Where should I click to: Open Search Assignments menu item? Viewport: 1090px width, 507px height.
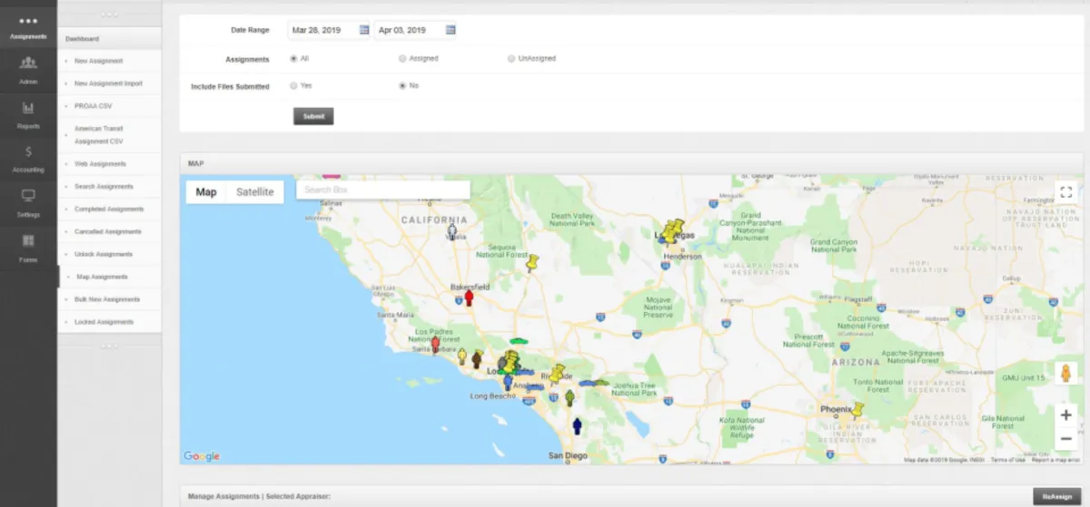tap(110, 187)
